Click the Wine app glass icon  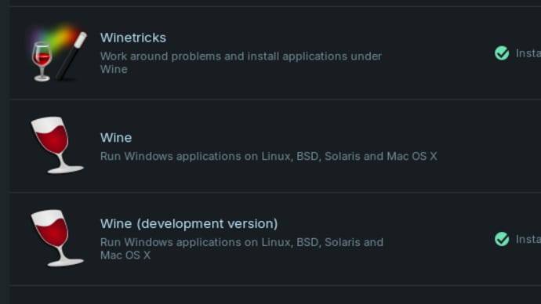coord(57,145)
